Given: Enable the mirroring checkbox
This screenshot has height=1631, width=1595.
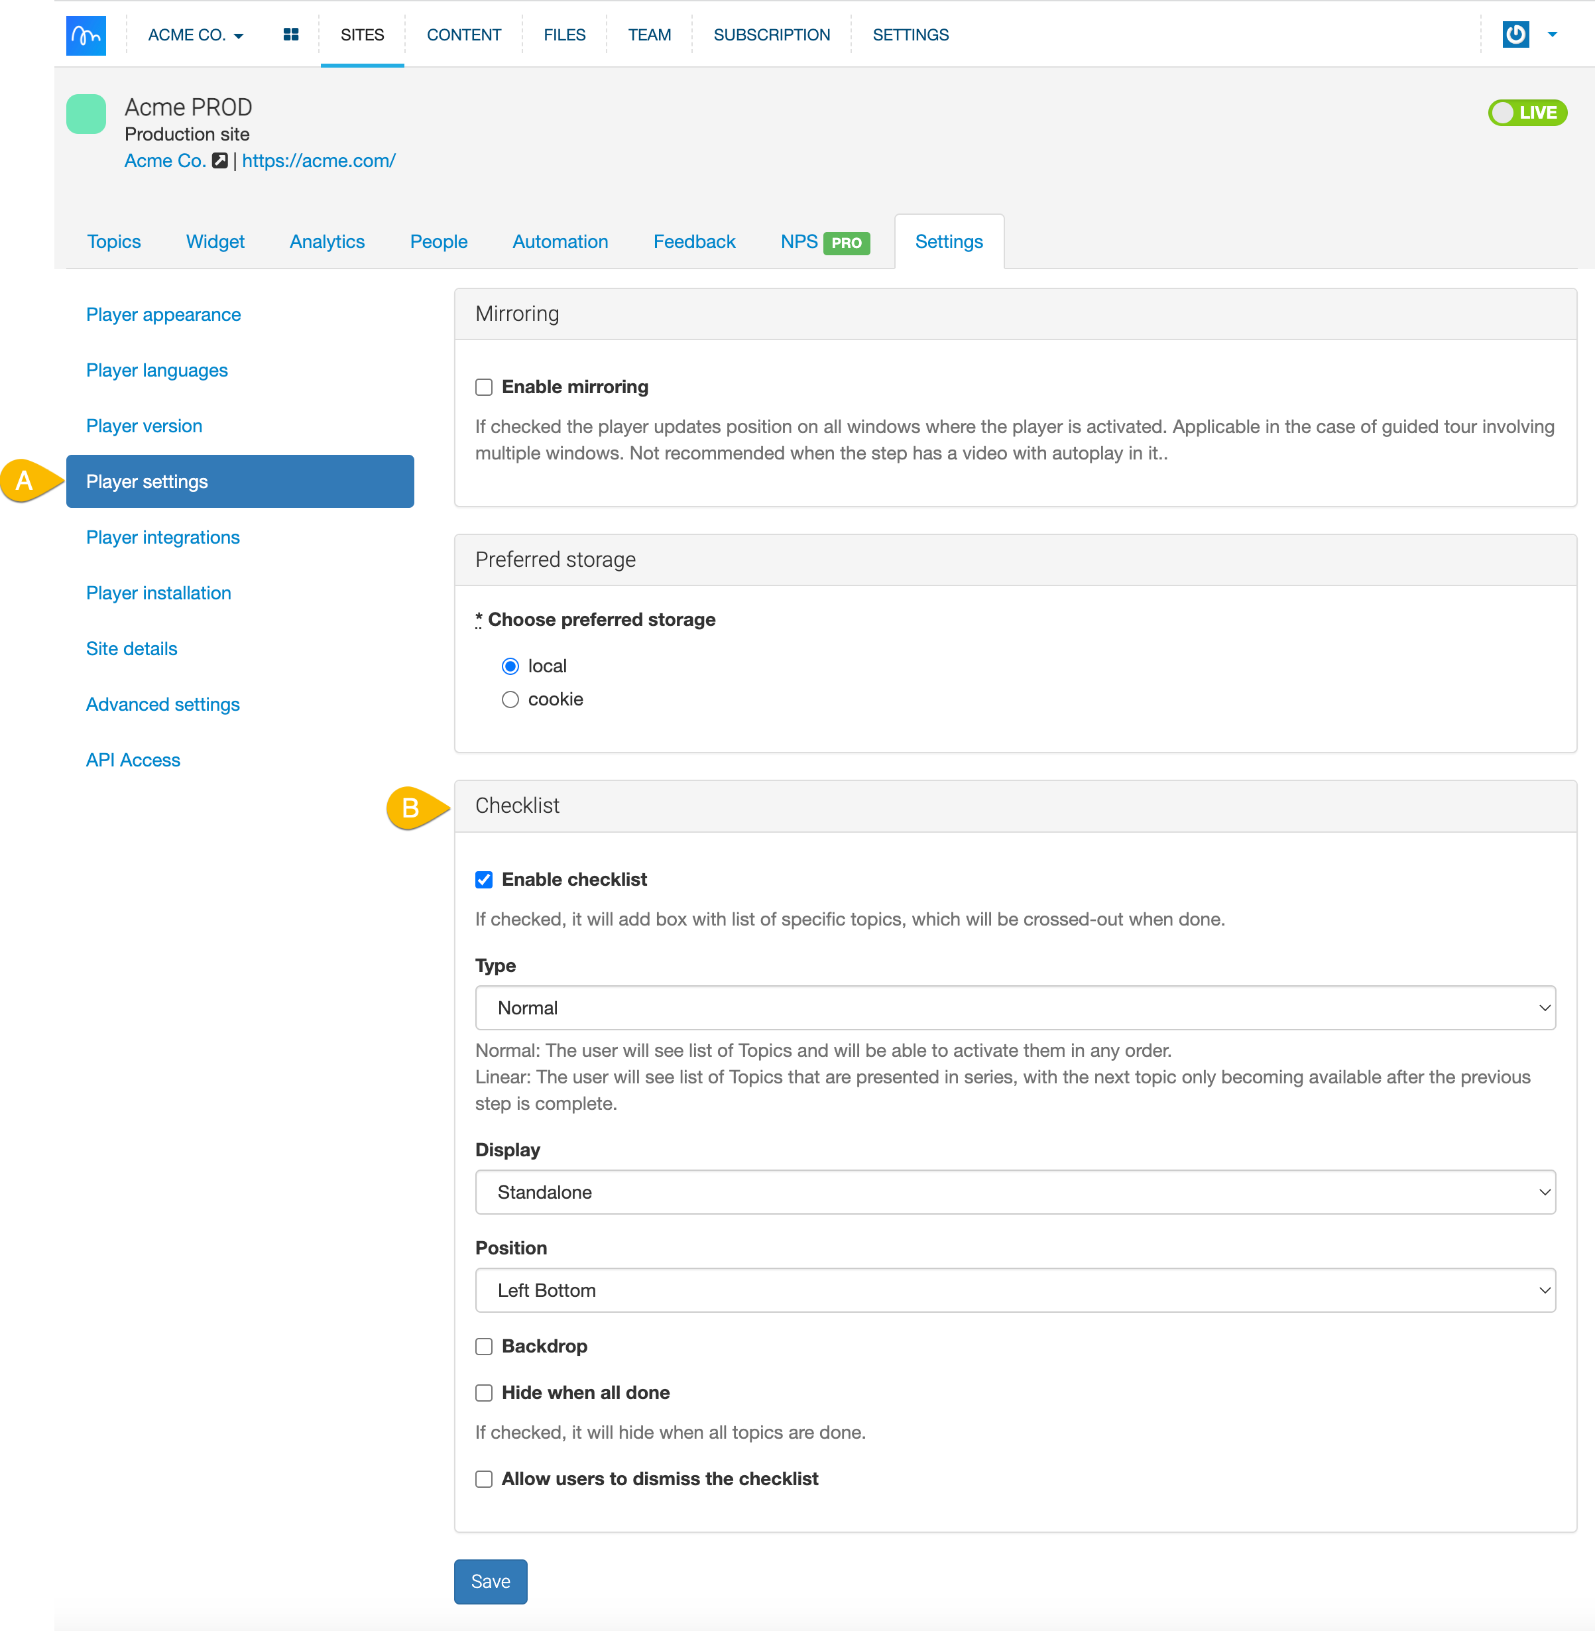Looking at the screenshot, I should click(483, 387).
